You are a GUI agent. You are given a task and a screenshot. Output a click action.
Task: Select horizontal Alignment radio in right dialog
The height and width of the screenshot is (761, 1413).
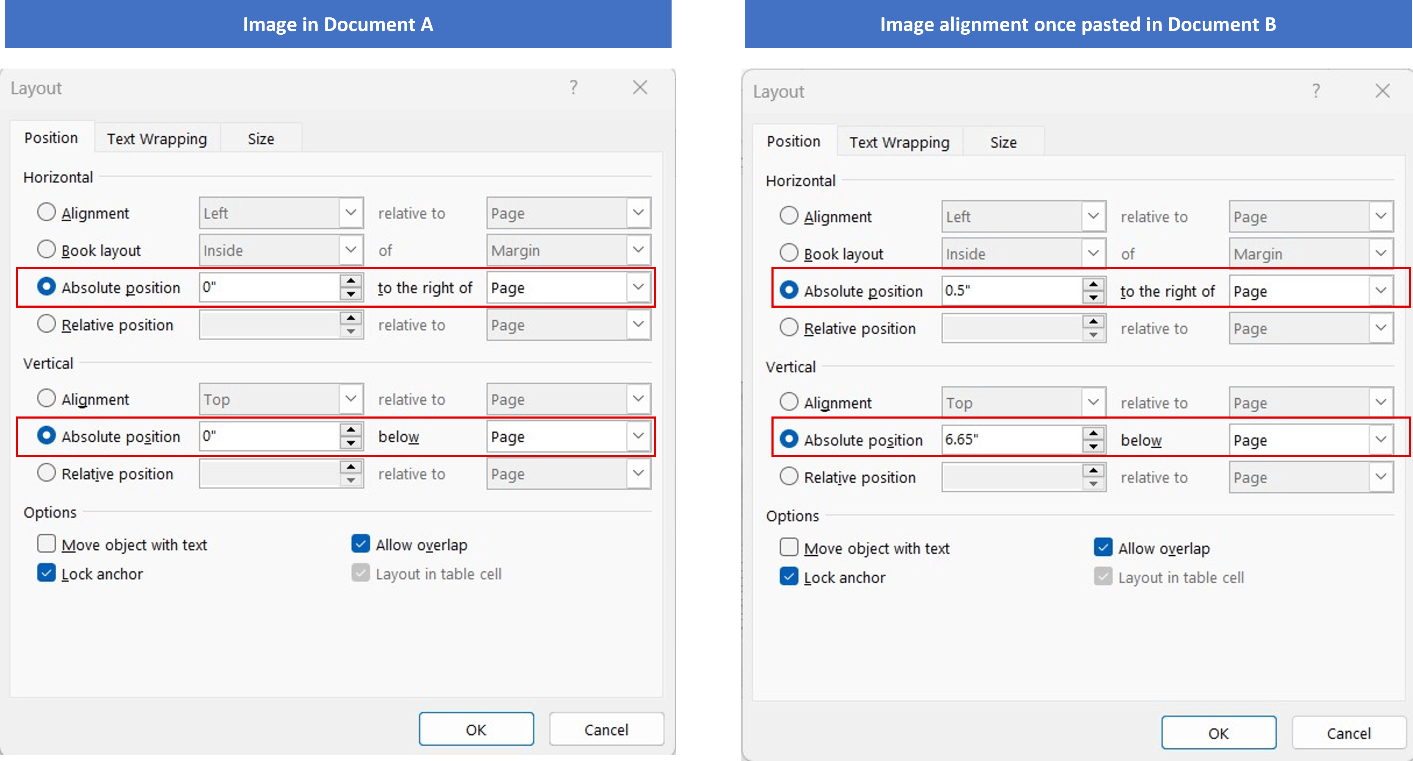tap(789, 215)
